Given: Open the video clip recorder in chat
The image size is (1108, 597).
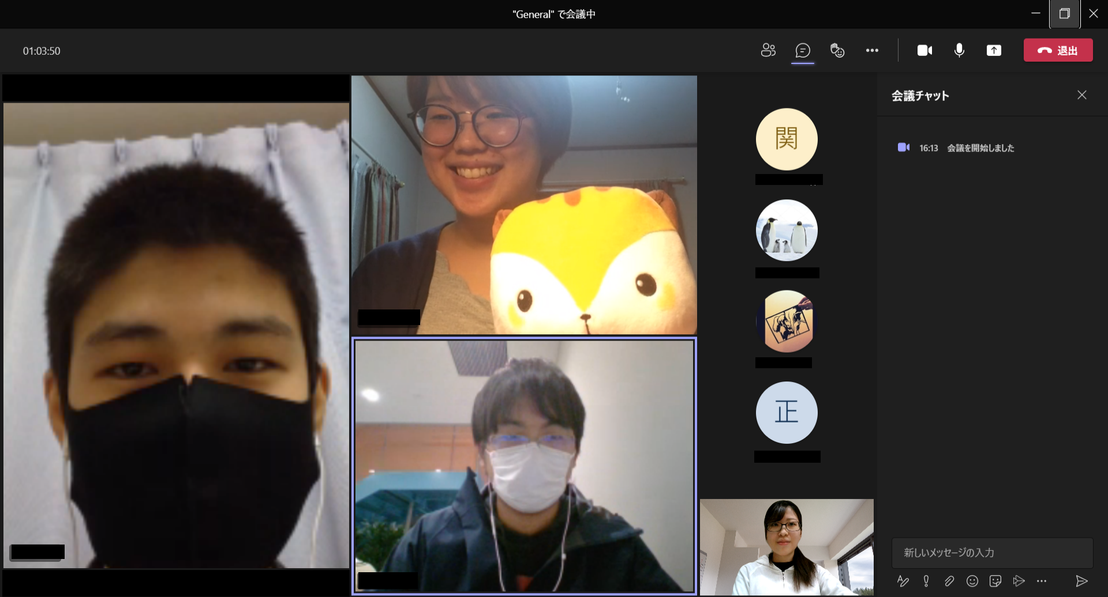Looking at the screenshot, I should click(1019, 581).
